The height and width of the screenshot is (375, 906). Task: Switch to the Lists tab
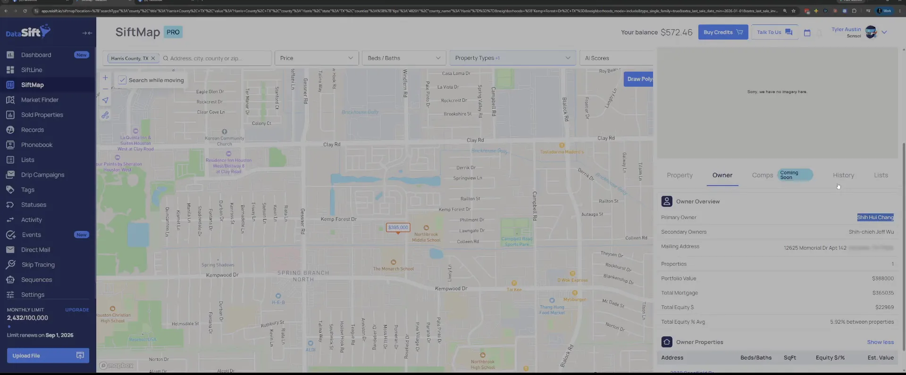pos(881,175)
